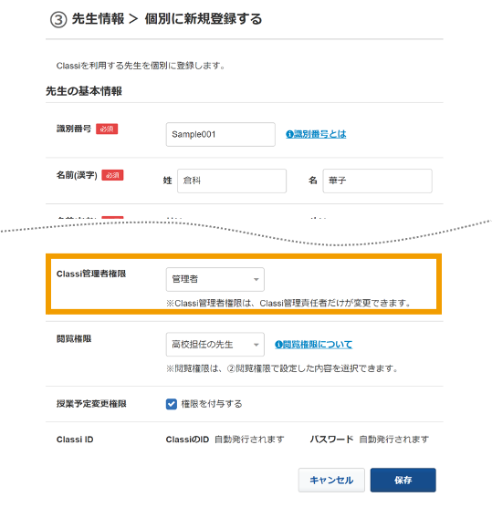Click the arrow on the 管理者 select box
492x507 pixels.
click(256, 279)
